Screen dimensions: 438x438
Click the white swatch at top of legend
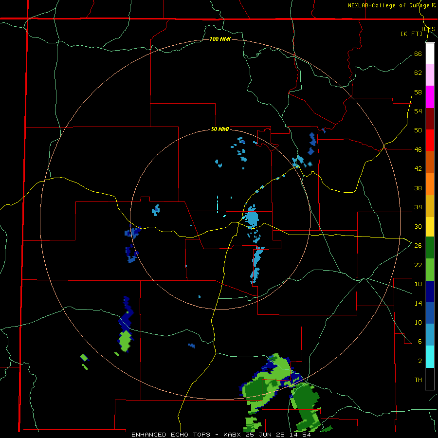pyautogui.click(x=430, y=54)
